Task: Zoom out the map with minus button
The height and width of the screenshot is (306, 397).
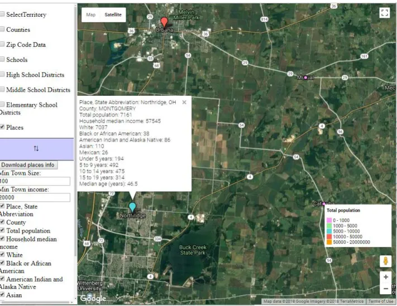Action: 386,288
